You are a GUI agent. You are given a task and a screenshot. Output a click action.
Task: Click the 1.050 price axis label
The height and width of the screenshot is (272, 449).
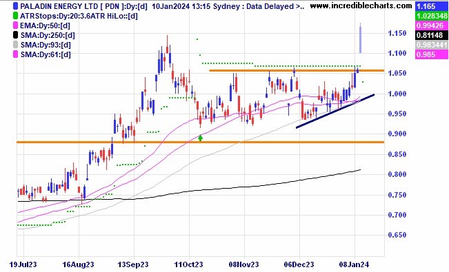point(397,73)
